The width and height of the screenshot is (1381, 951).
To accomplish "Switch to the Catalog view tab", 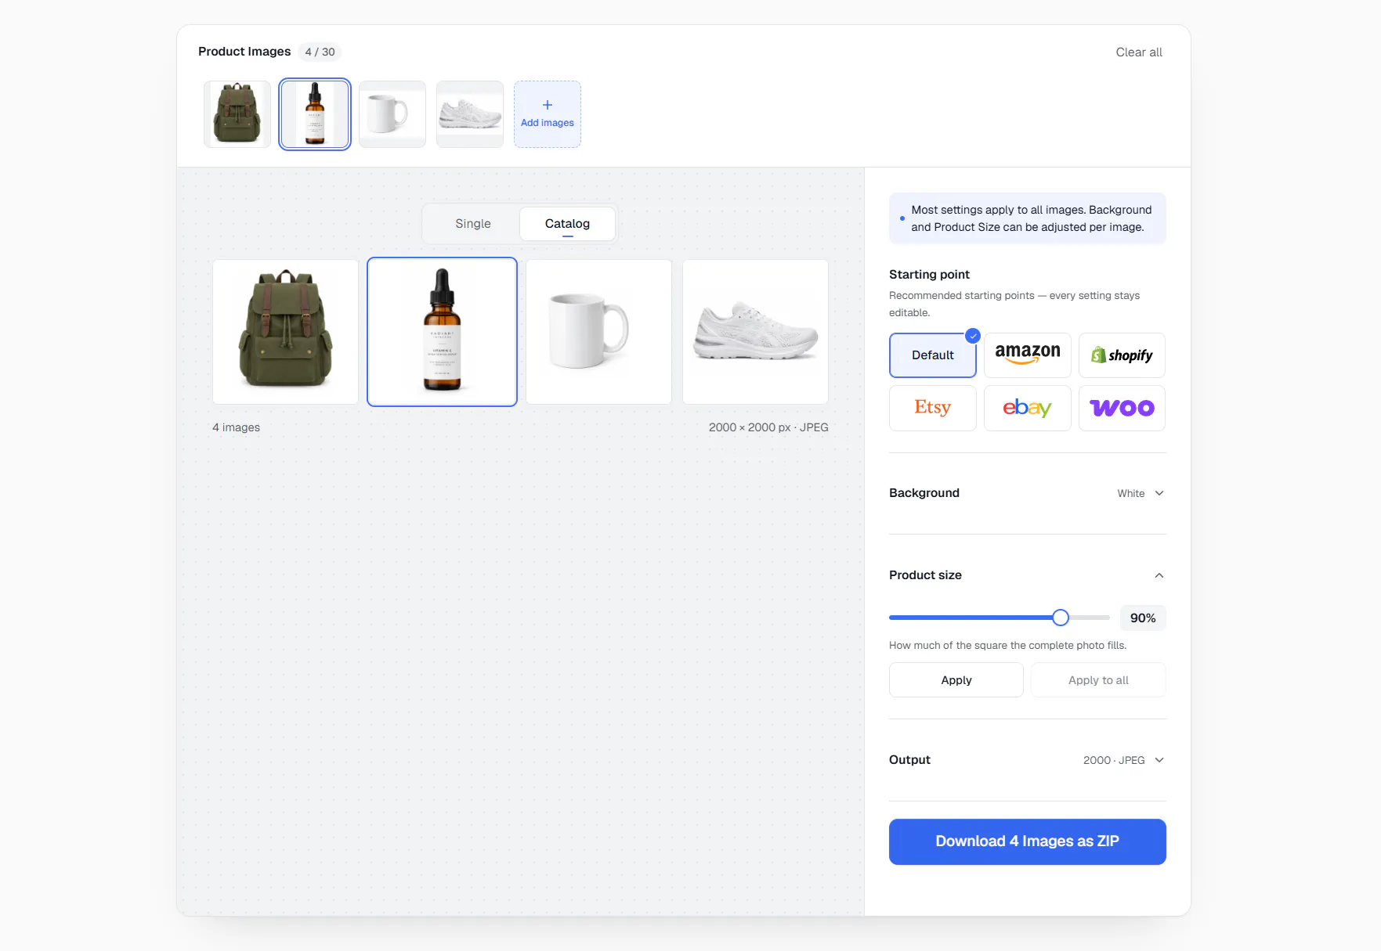I will [567, 224].
